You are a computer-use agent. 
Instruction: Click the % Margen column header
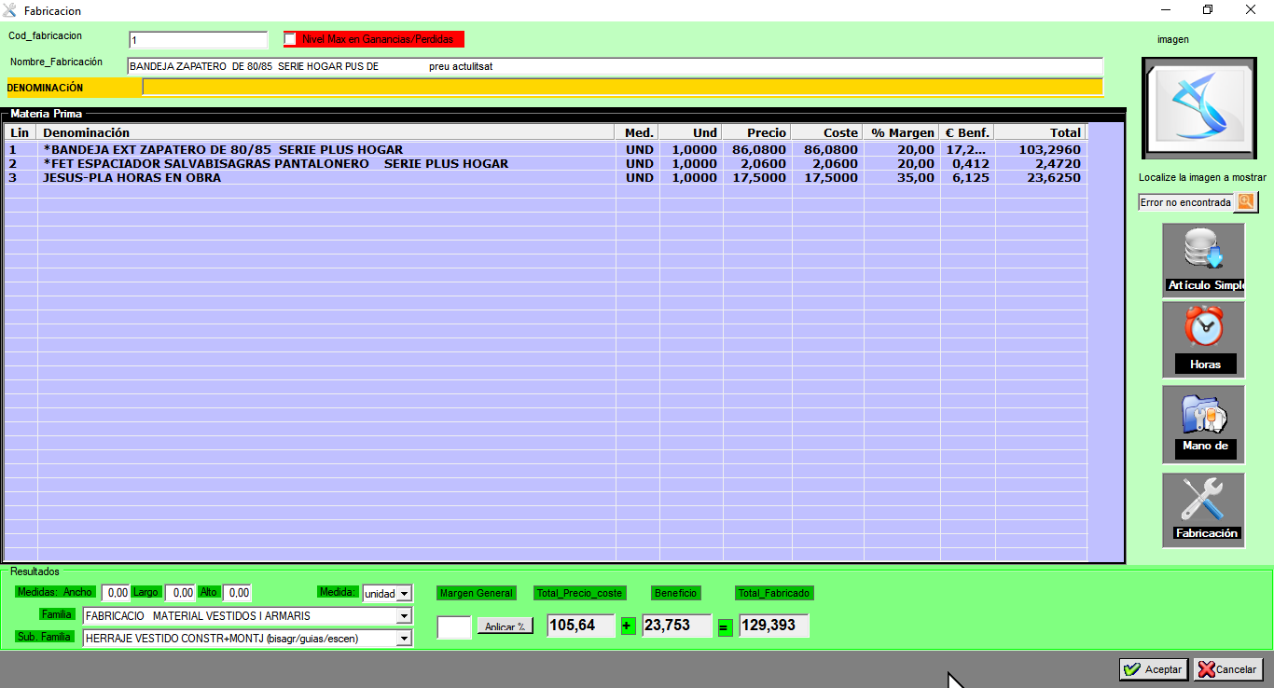pyautogui.click(x=901, y=133)
